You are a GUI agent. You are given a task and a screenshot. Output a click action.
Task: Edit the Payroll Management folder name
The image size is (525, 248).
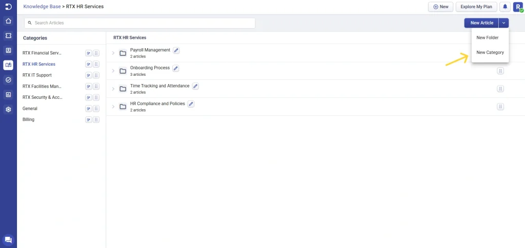pyautogui.click(x=176, y=51)
